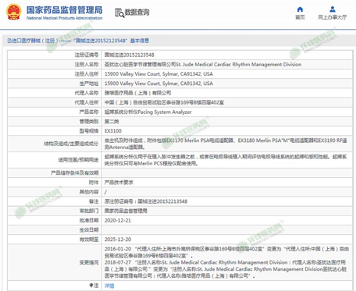Click the agent name 雅培医疗用品（上海）有限公司
The height and width of the screenshot is (291, 356).
(x=138, y=93)
